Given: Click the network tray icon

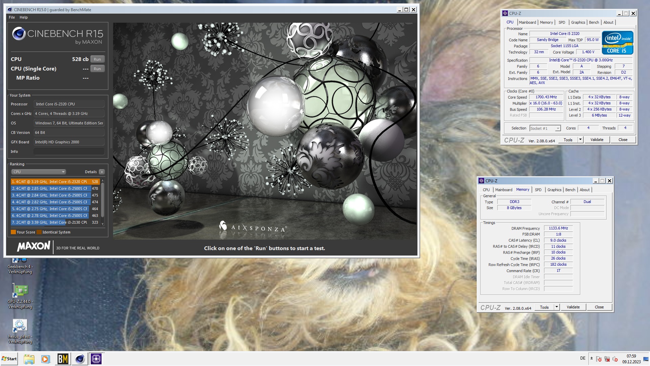Looking at the screenshot, I should (607, 359).
